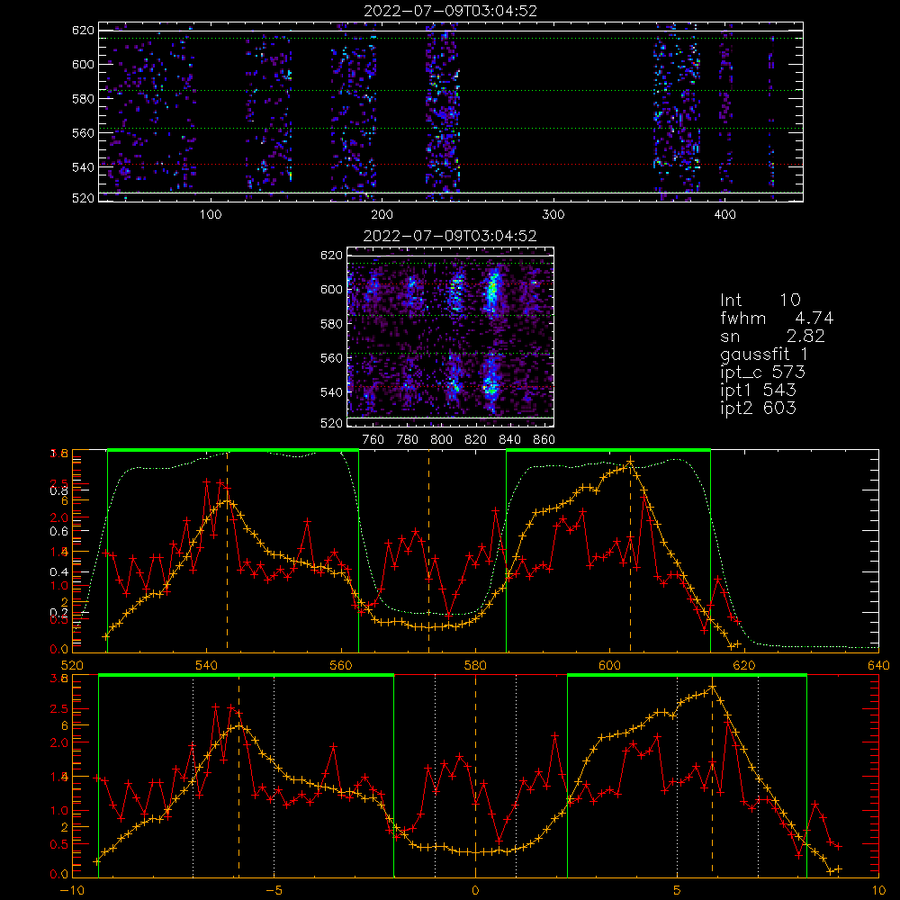Screen dimensions: 900x900
Task: Click x-axis label -5 of lower line plot
Action: pos(274,891)
